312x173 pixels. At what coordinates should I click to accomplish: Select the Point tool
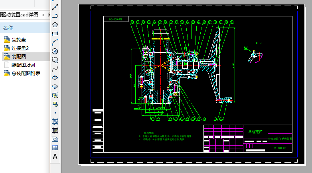(x=55, y=113)
